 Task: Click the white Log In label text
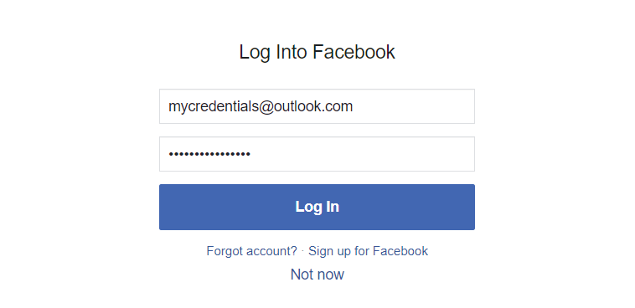point(317,207)
